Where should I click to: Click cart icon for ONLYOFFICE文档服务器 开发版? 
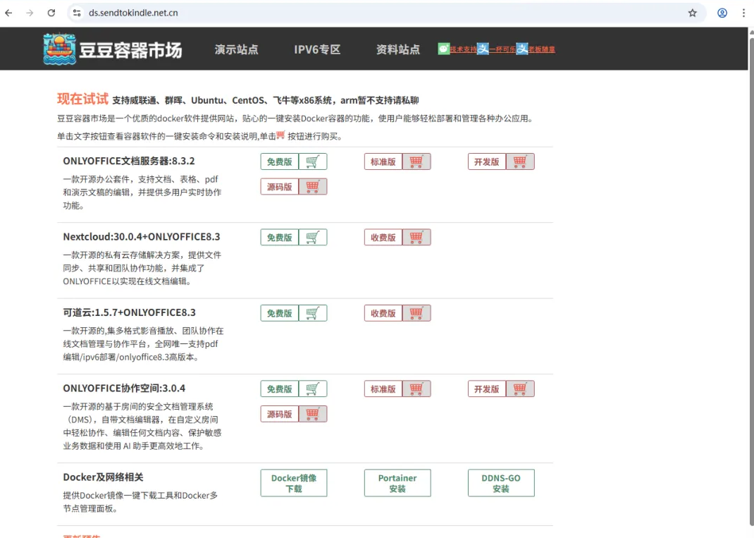click(520, 161)
